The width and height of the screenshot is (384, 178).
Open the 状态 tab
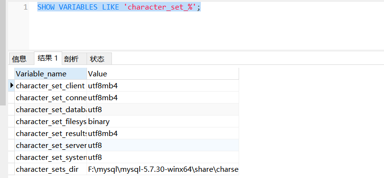[x=99, y=59]
